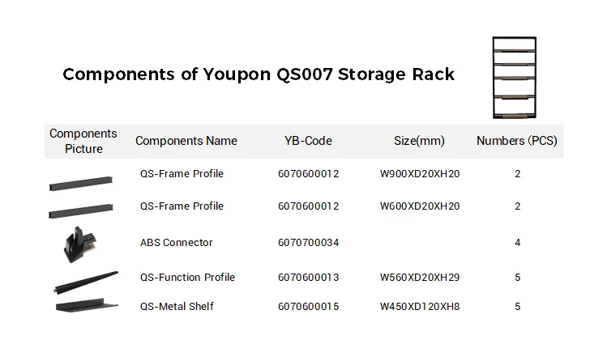This screenshot has width=607, height=361.
Task: Click the QS-Metal Shelf name text
Action: 177,307
